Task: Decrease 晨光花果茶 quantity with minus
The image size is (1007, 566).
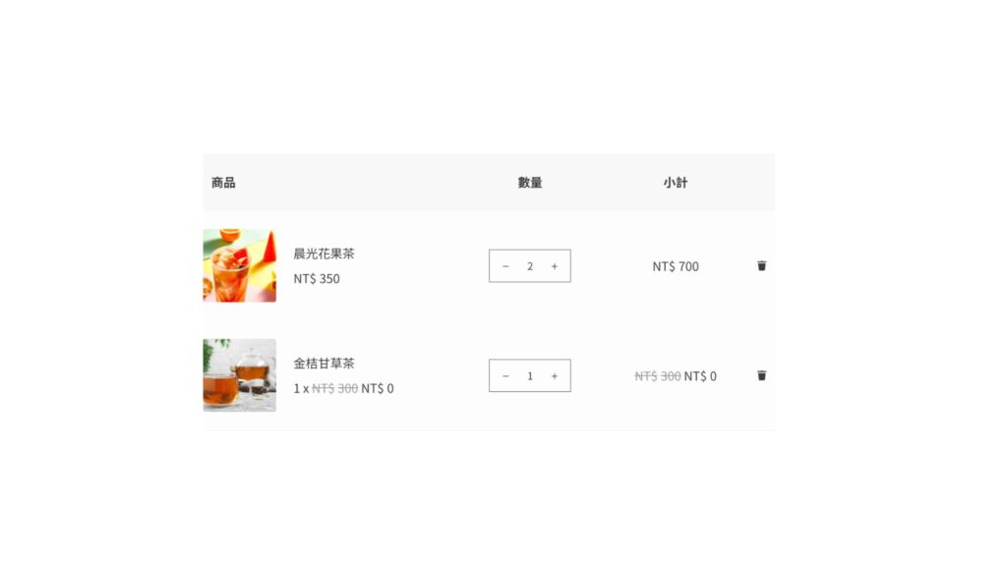Action: point(505,266)
